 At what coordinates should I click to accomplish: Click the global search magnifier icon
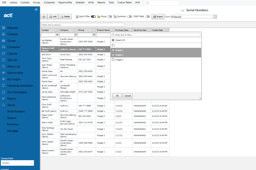pyautogui.click(x=147, y=3)
